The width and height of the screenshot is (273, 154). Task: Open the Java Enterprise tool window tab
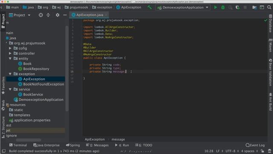pos(46,145)
